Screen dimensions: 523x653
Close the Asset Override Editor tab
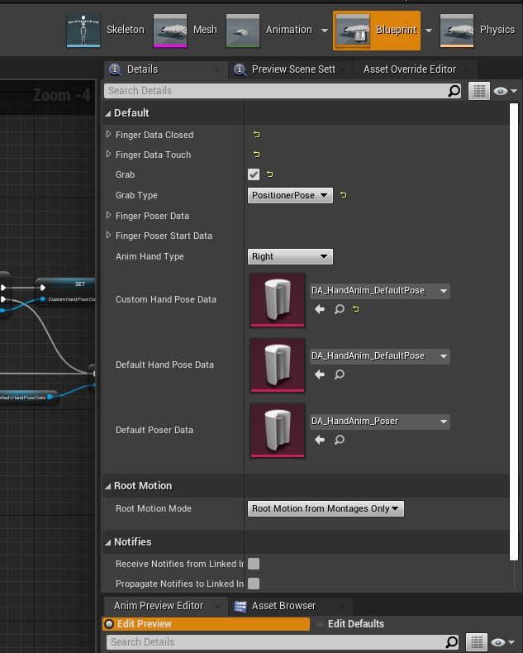(467, 70)
